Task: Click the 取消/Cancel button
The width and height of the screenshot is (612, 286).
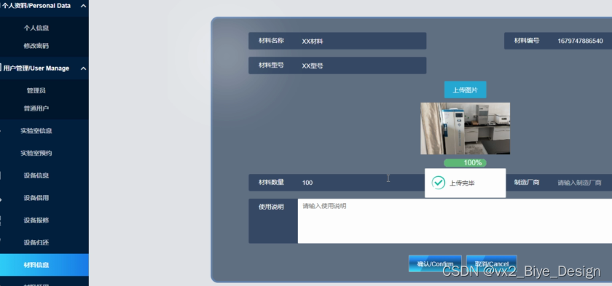Action: click(x=491, y=263)
